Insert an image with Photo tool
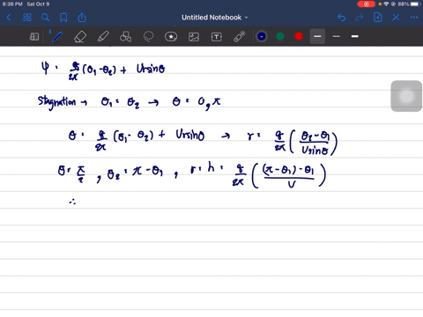 tap(194, 37)
